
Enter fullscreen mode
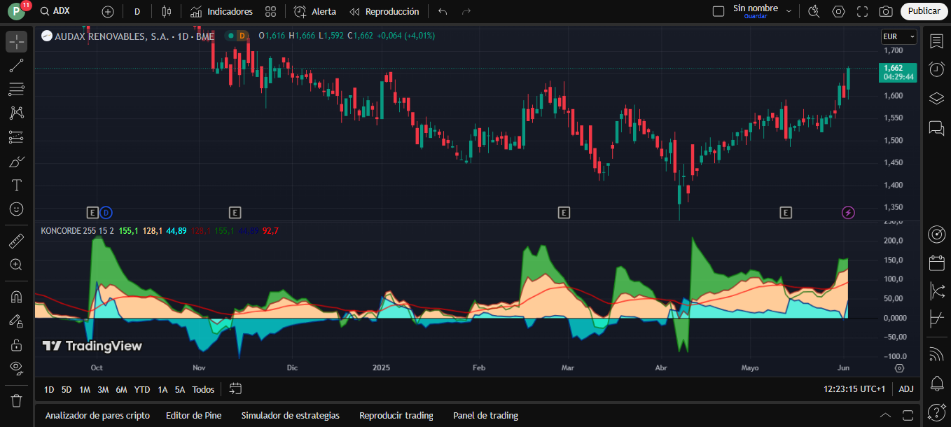point(862,11)
